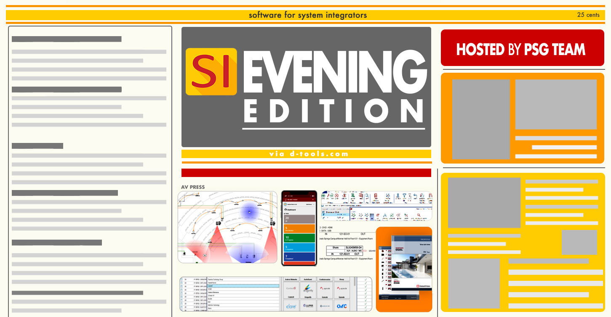Click the AV PRESS heading
611x317 pixels.
193,187
